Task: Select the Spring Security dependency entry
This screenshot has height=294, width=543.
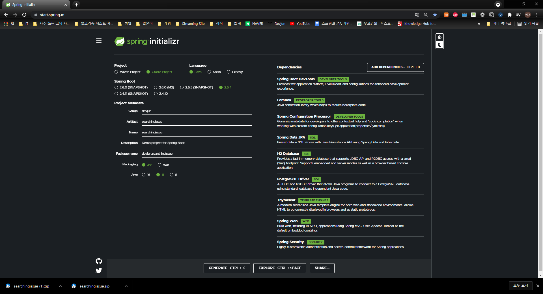Action: (x=350, y=244)
